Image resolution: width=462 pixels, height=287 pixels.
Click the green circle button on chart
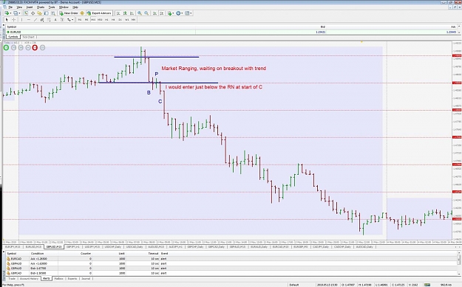pos(6,47)
